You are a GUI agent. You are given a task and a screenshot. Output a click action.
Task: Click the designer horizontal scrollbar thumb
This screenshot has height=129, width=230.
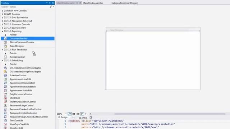tap(170, 114)
